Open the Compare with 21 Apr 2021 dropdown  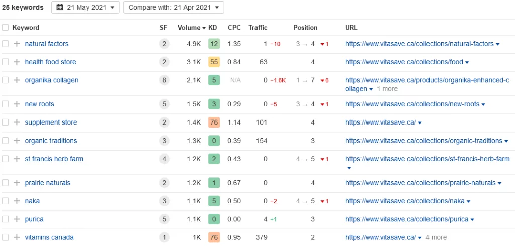pos(174,7)
